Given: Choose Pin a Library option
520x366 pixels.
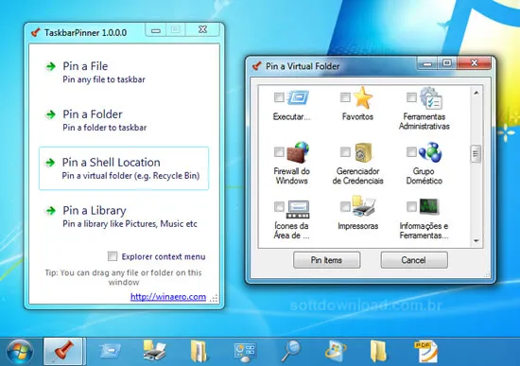Looking at the screenshot, I should (124, 217).
